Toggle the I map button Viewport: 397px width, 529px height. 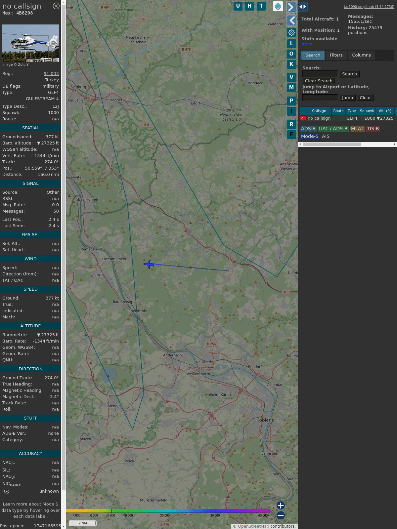pos(291,111)
